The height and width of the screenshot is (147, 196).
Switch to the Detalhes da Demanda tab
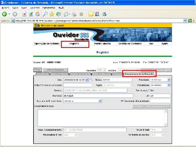[80, 74]
